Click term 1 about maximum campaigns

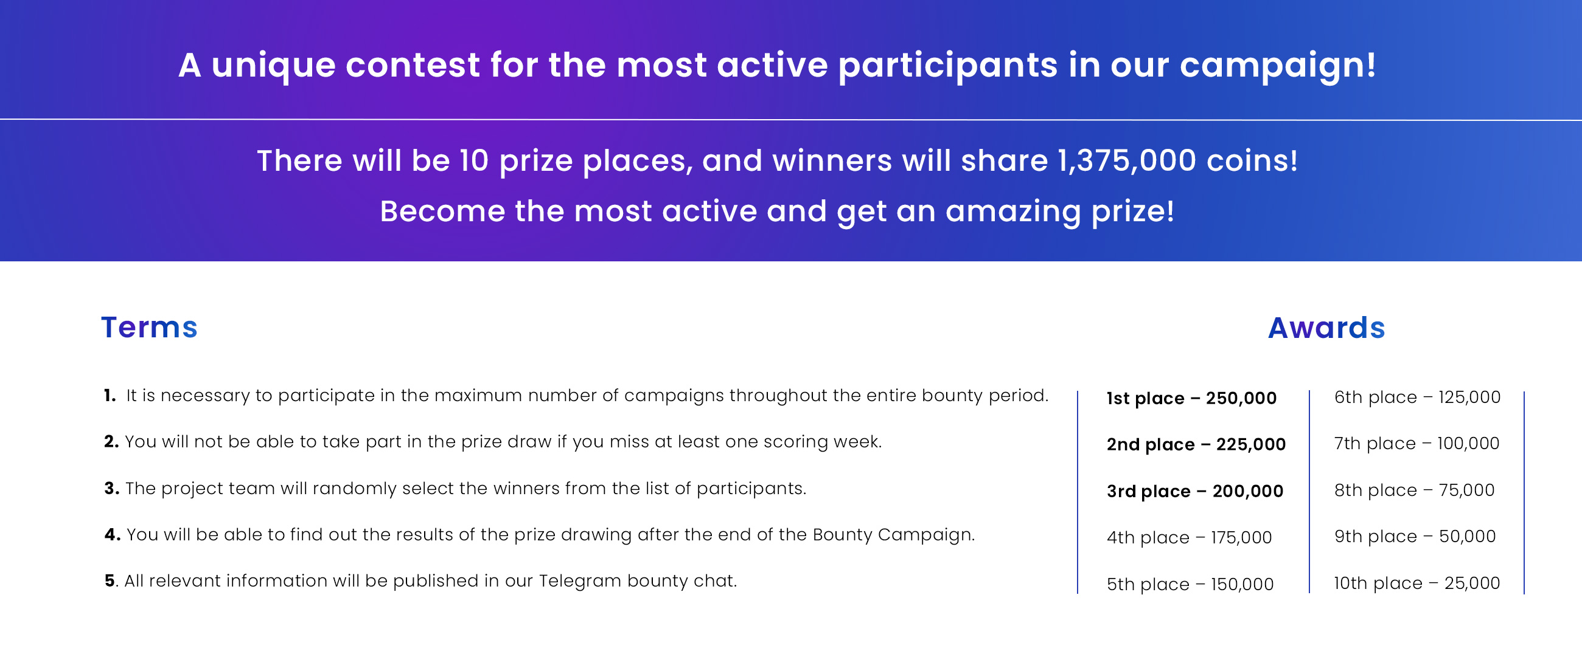click(x=576, y=396)
